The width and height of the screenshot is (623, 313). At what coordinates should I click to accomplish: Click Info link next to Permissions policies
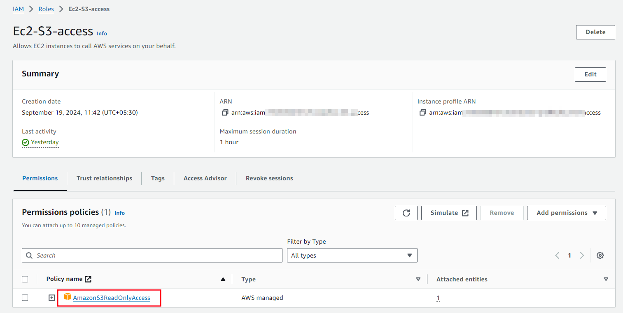point(119,213)
